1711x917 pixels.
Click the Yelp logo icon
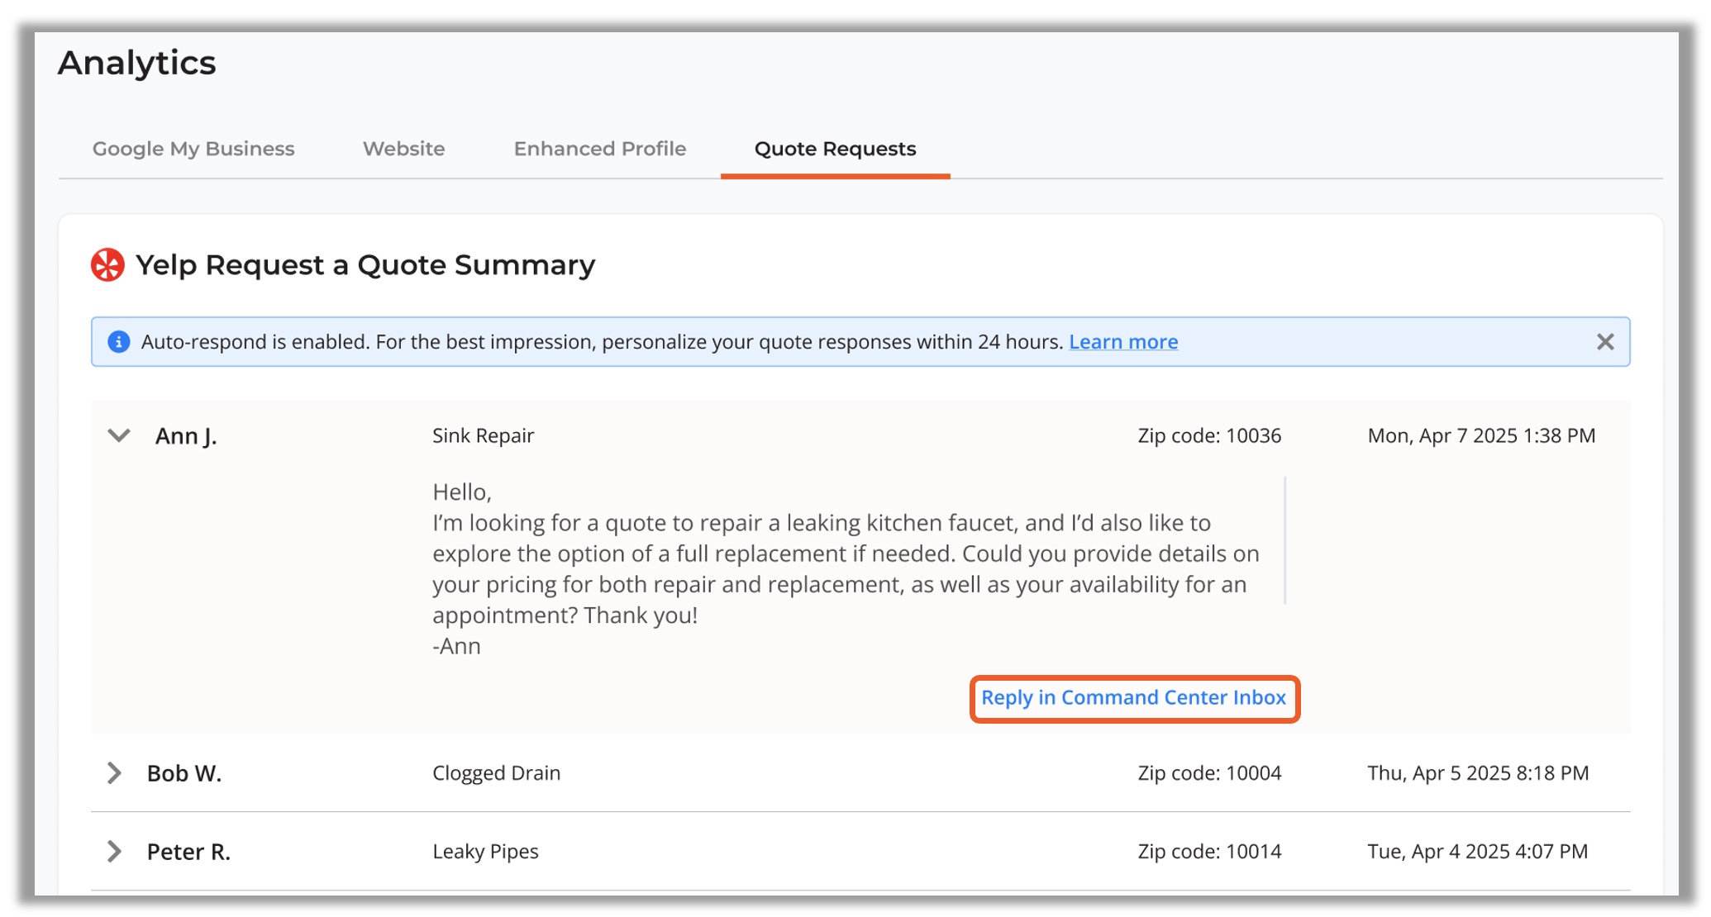(107, 265)
